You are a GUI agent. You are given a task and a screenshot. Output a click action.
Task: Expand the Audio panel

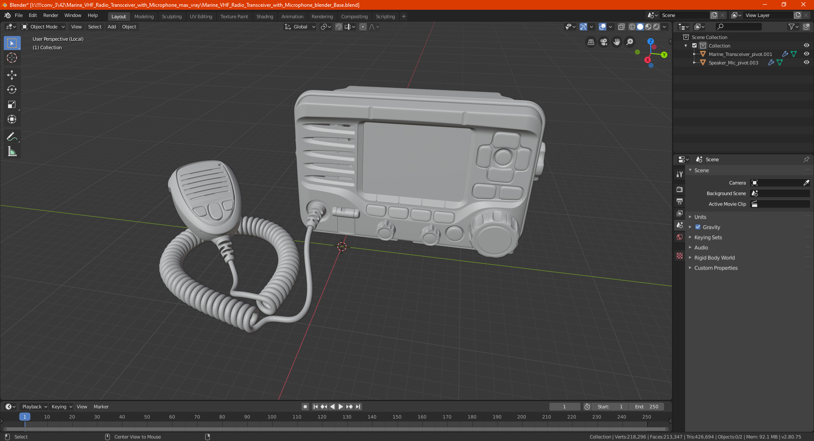(701, 248)
